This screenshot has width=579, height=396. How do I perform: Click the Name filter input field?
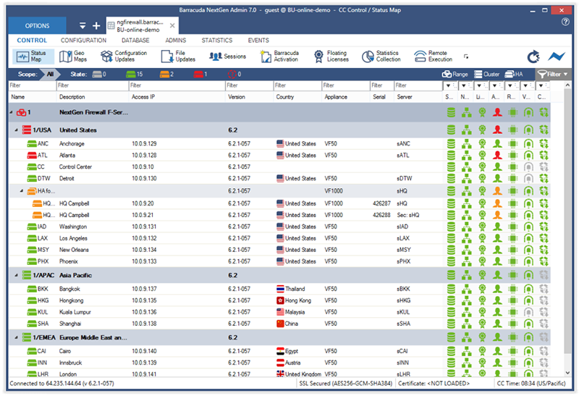click(32, 85)
